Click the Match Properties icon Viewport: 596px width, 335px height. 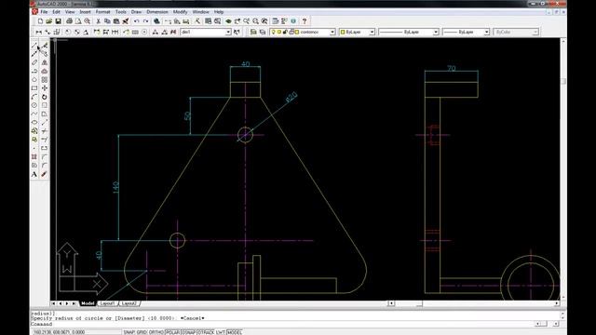(x=126, y=21)
